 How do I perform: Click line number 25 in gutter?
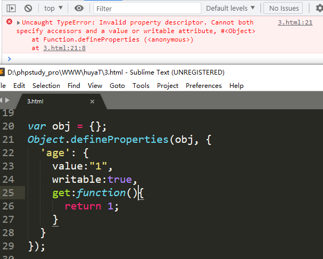click(8, 193)
